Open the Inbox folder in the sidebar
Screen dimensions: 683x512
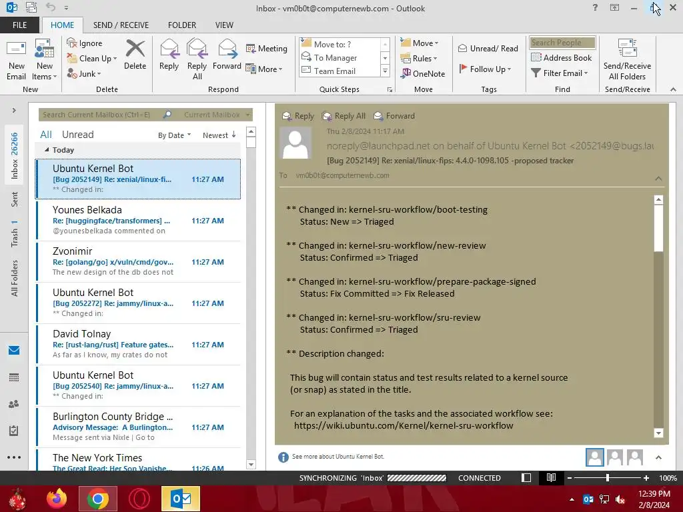click(x=15, y=155)
